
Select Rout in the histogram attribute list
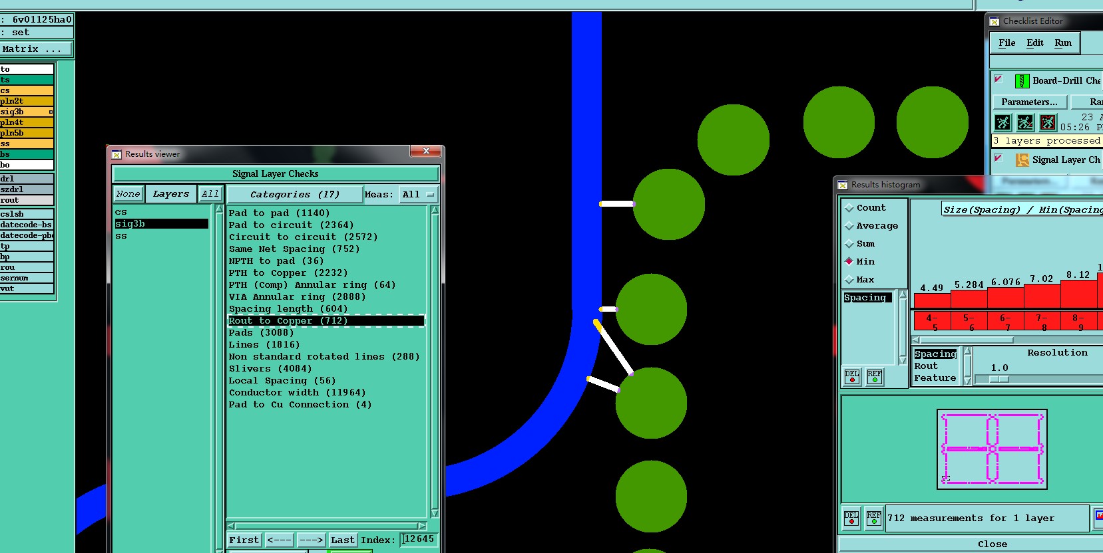tap(926, 366)
